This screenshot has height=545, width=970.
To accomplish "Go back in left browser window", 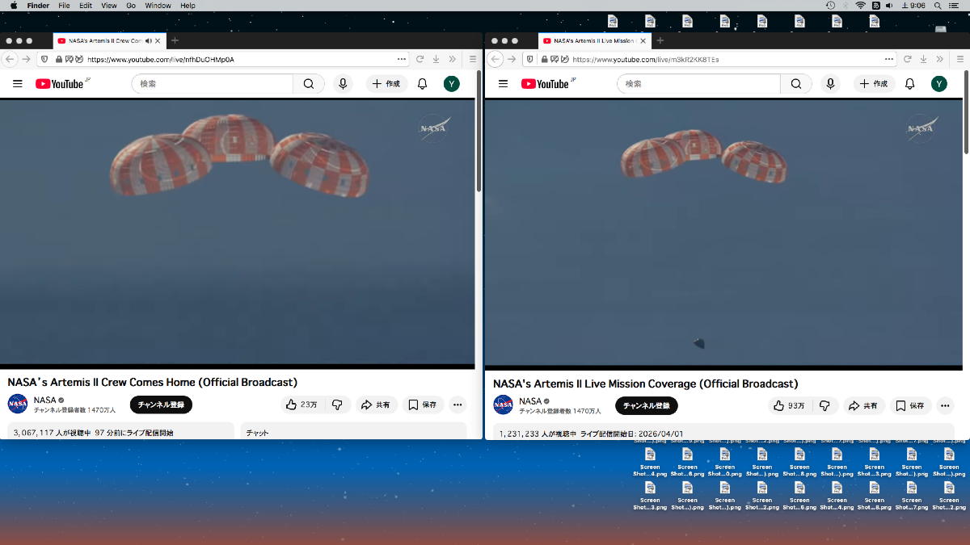I will coord(11,59).
